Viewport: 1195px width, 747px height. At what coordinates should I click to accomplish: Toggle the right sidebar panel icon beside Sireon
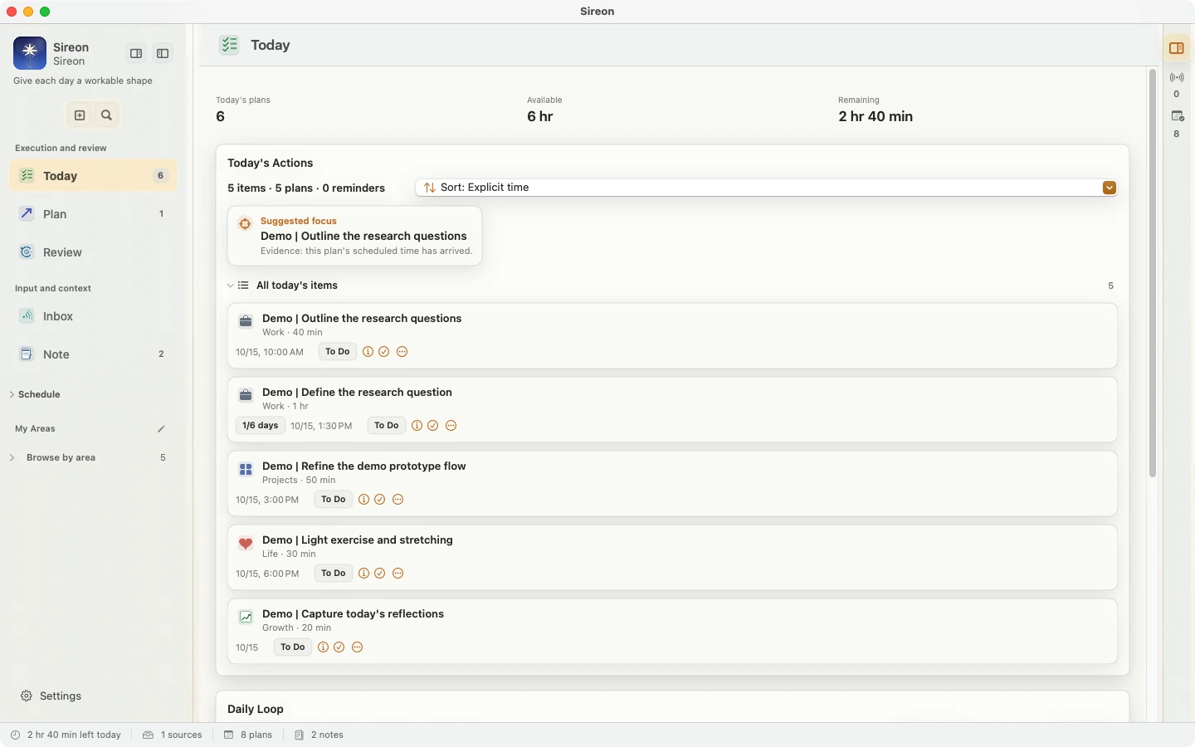coord(136,54)
